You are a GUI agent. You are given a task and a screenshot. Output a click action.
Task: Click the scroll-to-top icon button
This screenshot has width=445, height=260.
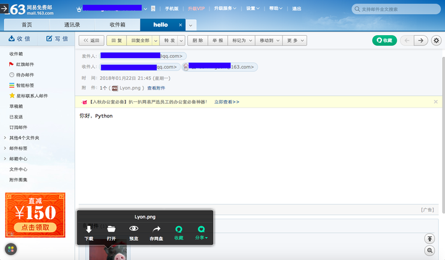430,239
